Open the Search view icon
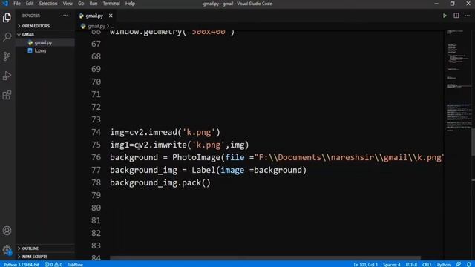Screen dimensions: 475x267 pyautogui.click(x=7, y=36)
